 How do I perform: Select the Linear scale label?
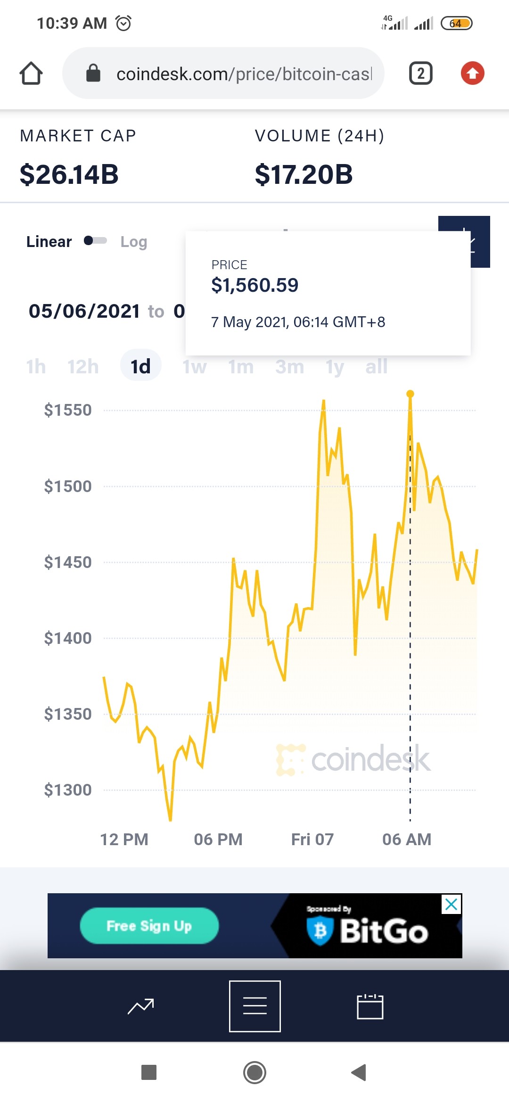tap(49, 242)
